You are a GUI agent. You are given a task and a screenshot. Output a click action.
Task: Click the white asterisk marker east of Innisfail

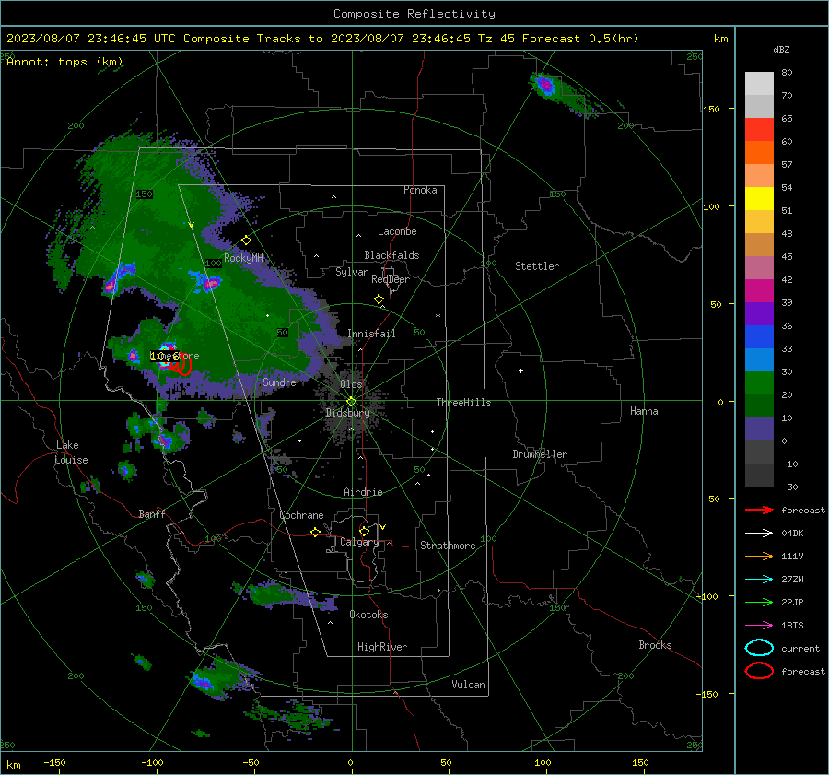(x=438, y=316)
